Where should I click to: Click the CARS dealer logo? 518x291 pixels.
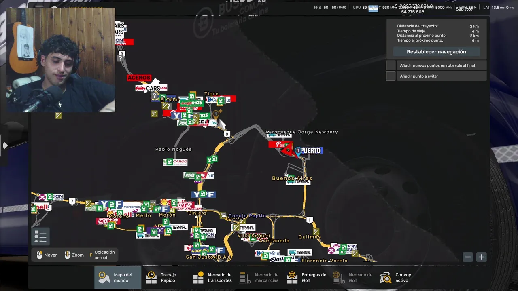point(151,88)
